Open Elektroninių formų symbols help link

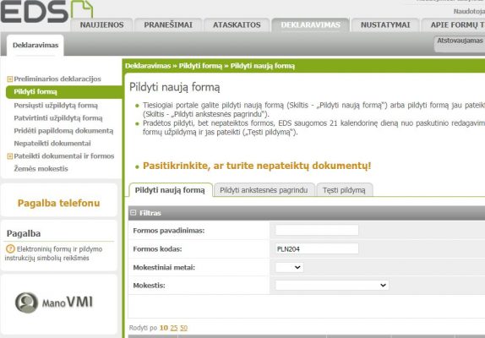coord(53,253)
